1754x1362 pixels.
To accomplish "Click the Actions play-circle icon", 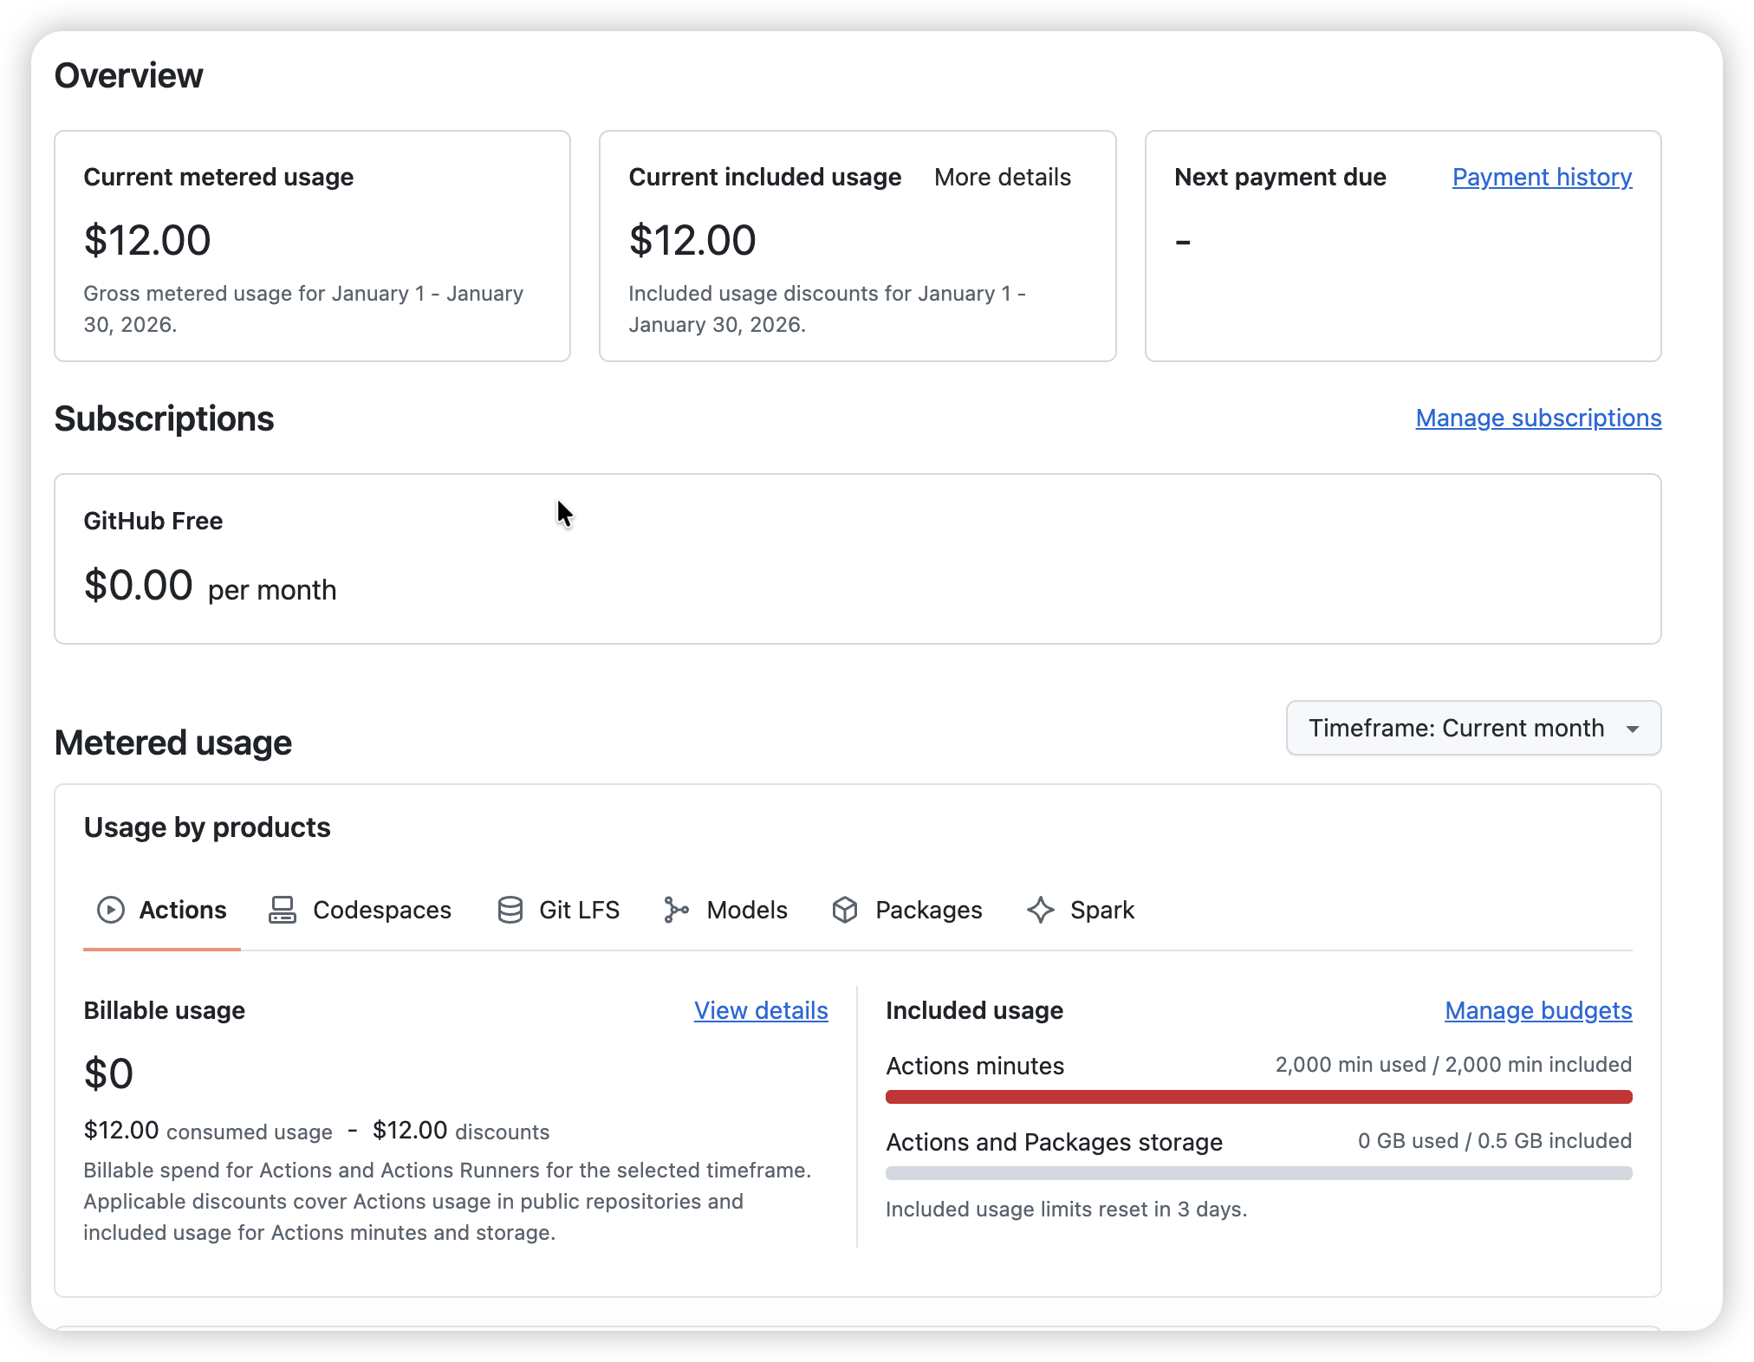I will coord(111,910).
